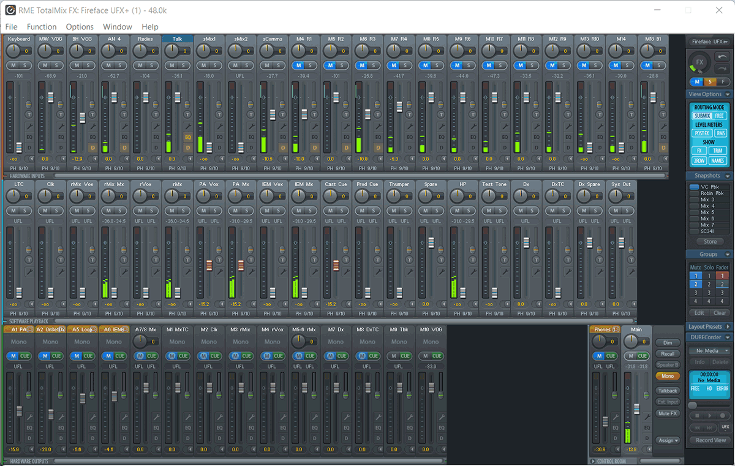The width and height of the screenshot is (735, 466).
Task: Open EQ on sMix1 input channel
Action: (x=220, y=137)
